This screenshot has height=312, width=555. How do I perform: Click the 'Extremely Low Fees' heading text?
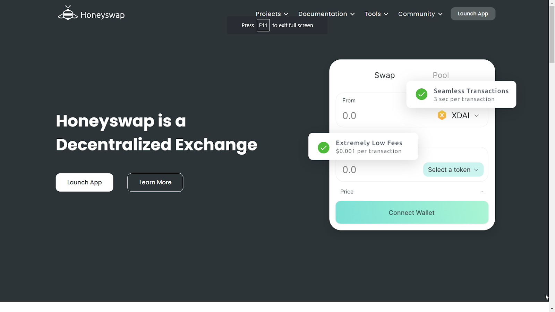tap(369, 143)
